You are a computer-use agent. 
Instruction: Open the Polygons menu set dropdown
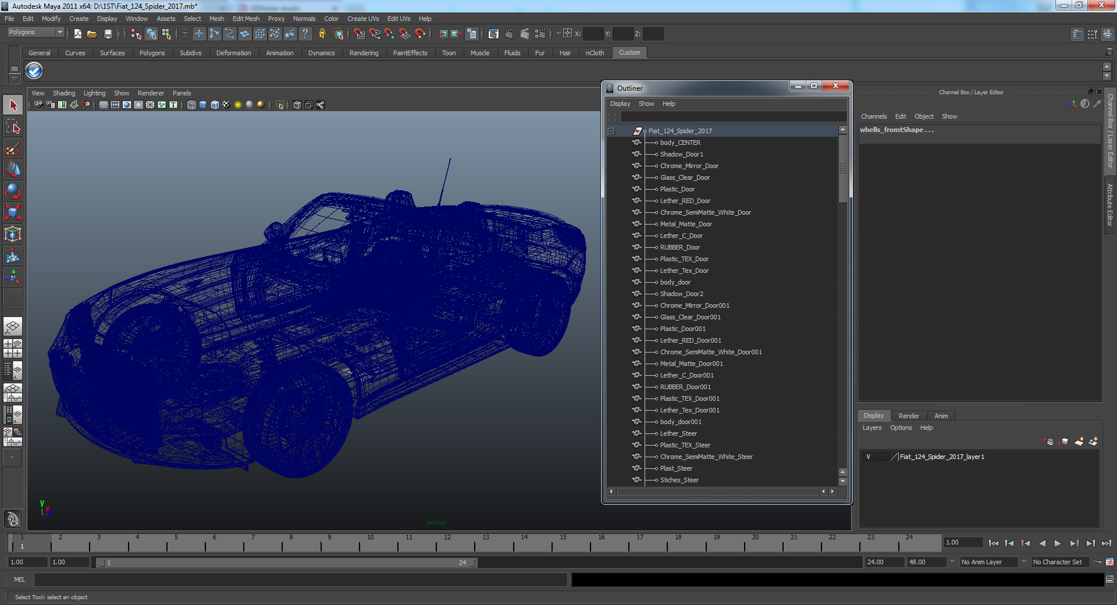coord(35,33)
